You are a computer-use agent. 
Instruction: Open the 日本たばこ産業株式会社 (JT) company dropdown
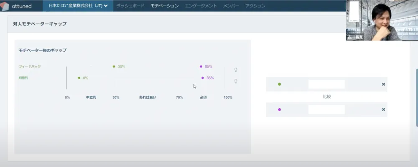78,6
